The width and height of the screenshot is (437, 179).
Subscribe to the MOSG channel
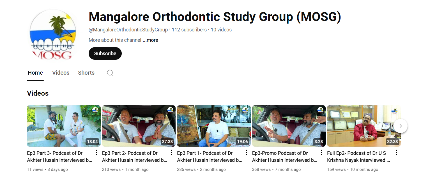pyautogui.click(x=105, y=53)
